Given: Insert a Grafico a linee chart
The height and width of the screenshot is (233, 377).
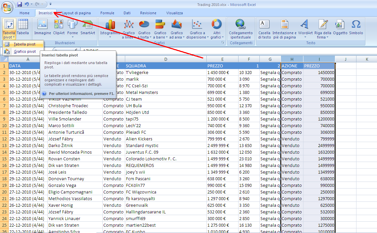Looking at the screenshot, I should coord(129,29).
